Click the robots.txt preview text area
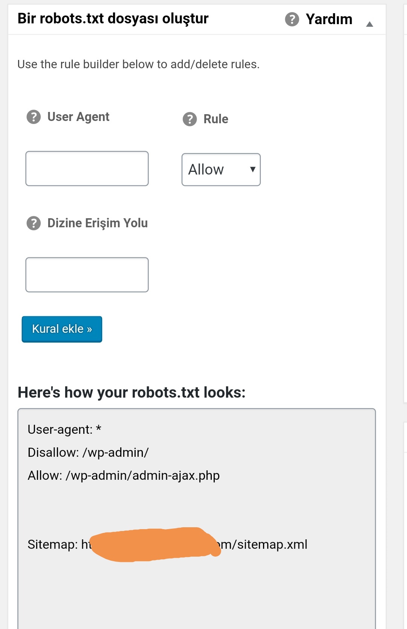The width and height of the screenshot is (407, 629). click(197, 519)
